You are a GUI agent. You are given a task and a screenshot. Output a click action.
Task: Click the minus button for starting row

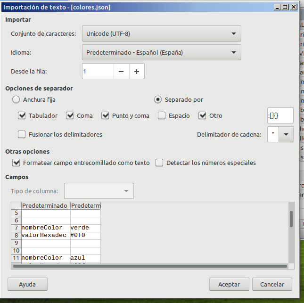point(121,72)
